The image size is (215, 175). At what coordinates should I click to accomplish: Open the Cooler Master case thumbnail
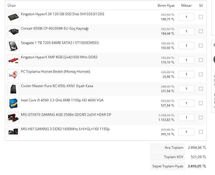click(13, 89)
